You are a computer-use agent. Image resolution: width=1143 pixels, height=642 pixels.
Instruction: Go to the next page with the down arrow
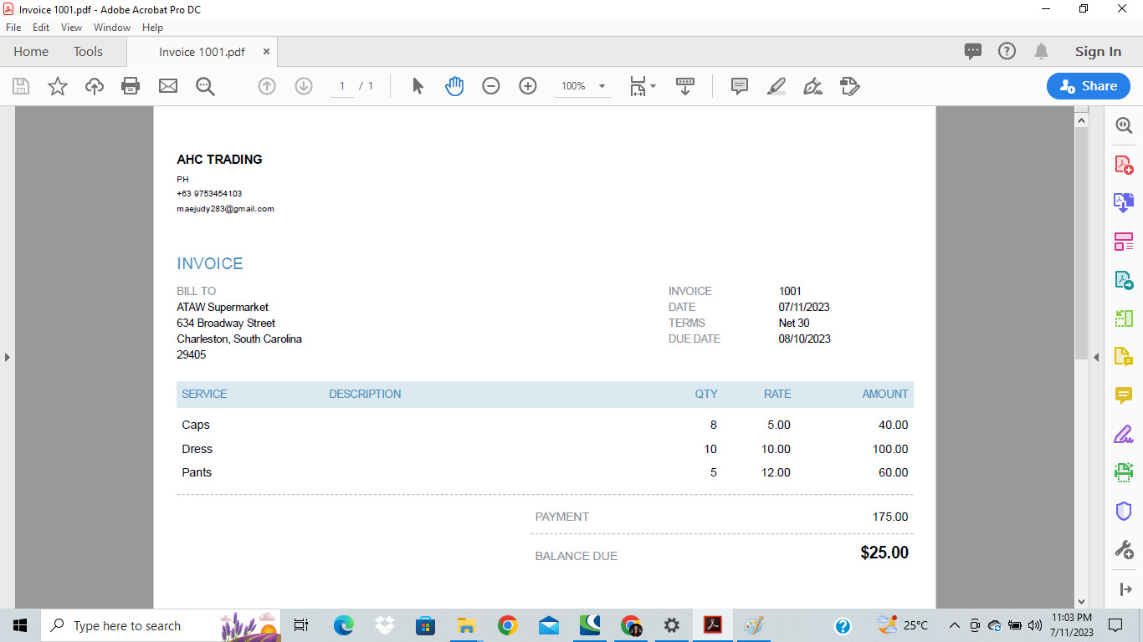pos(304,86)
